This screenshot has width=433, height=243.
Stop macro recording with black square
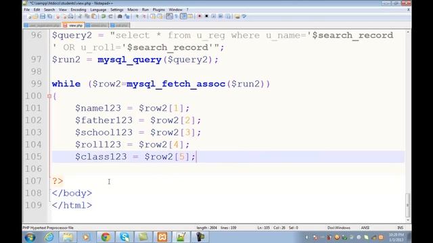206,16
